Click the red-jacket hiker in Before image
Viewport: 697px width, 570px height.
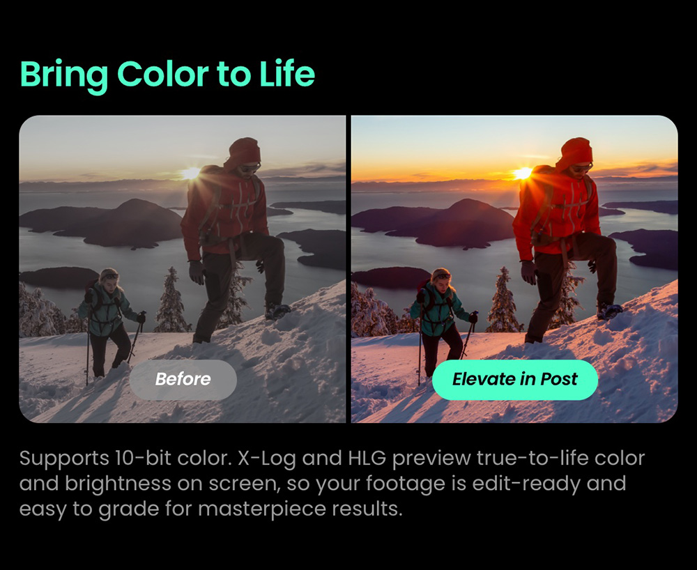[235, 240]
